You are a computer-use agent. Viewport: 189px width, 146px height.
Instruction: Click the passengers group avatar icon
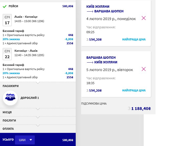point(10,98)
